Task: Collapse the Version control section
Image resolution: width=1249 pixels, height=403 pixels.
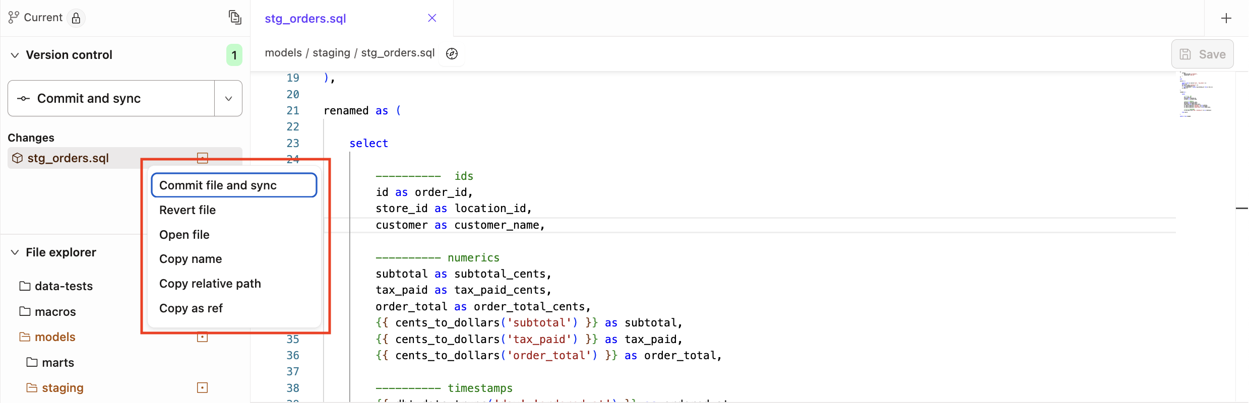Action: click(15, 55)
